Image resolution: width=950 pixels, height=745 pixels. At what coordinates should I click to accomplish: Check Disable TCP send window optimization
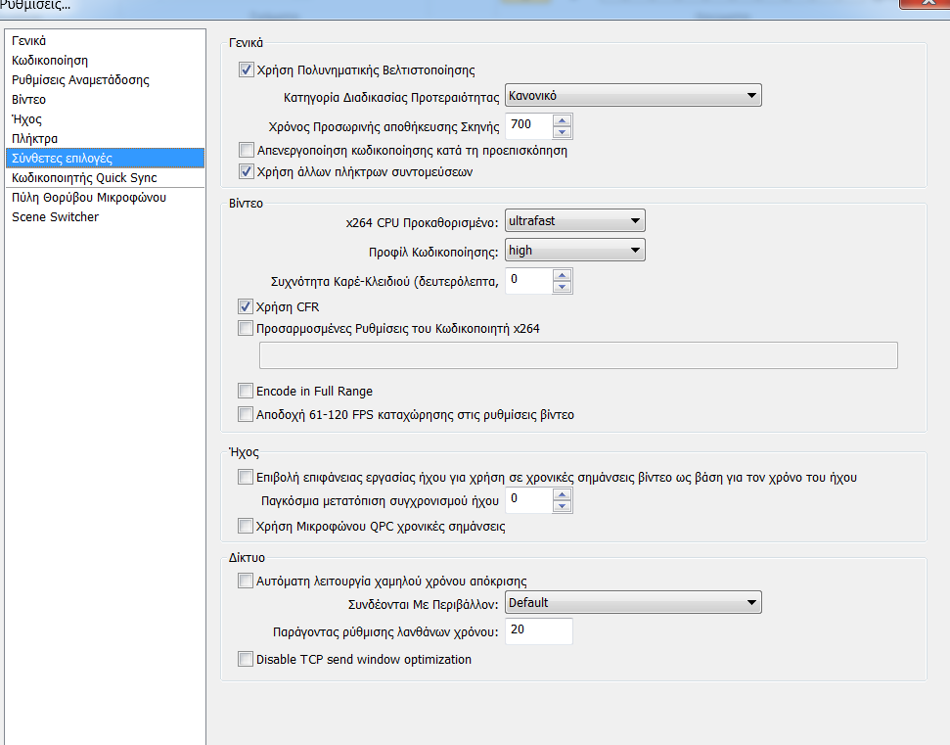tap(246, 659)
